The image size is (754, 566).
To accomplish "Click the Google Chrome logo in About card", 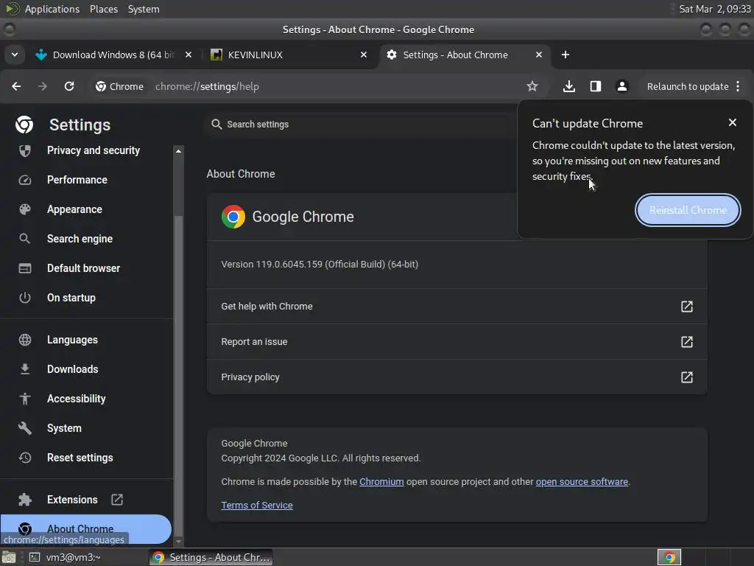I will tap(233, 217).
